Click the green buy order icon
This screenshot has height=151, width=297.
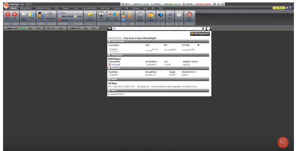pos(124,13)
